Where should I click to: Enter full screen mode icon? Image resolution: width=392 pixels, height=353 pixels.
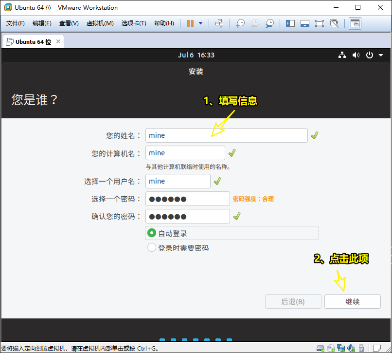[319, 23]
